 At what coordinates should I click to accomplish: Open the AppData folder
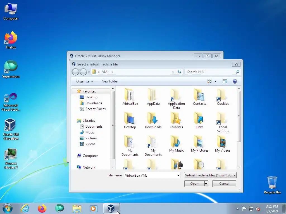click(x=153, y=97)
